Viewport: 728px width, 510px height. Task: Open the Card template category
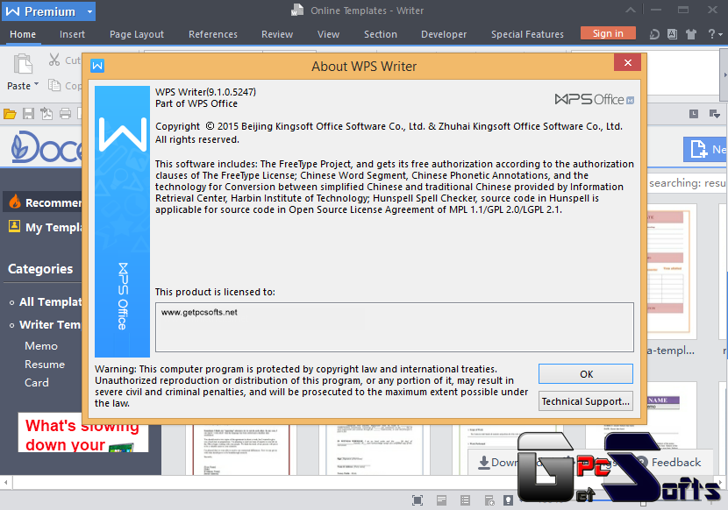pos(37,383)
